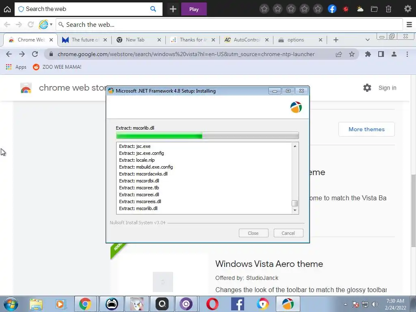Open the weather icon in top bar

[x=360, y=9]
